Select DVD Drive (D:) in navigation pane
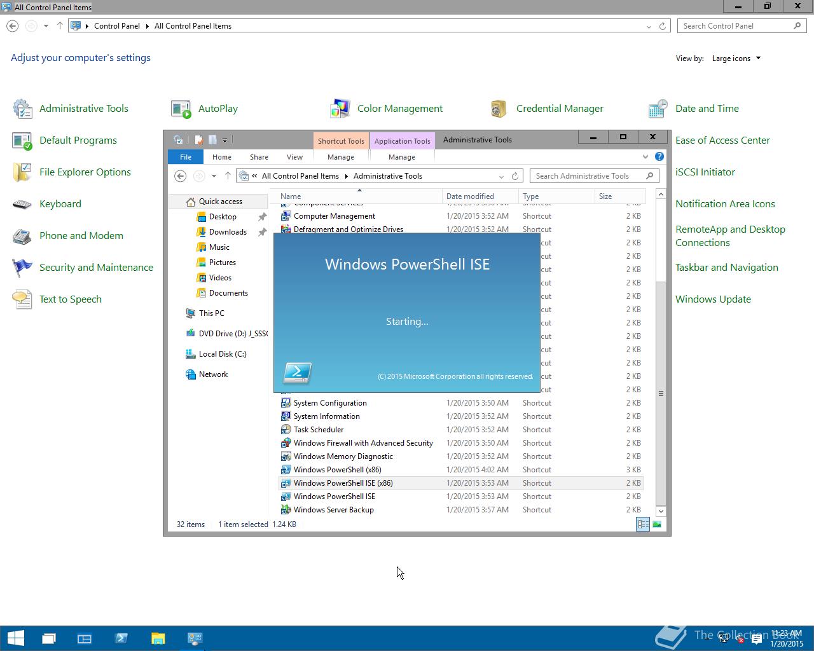Screen dimensions: 814x651 coord(226,334)
